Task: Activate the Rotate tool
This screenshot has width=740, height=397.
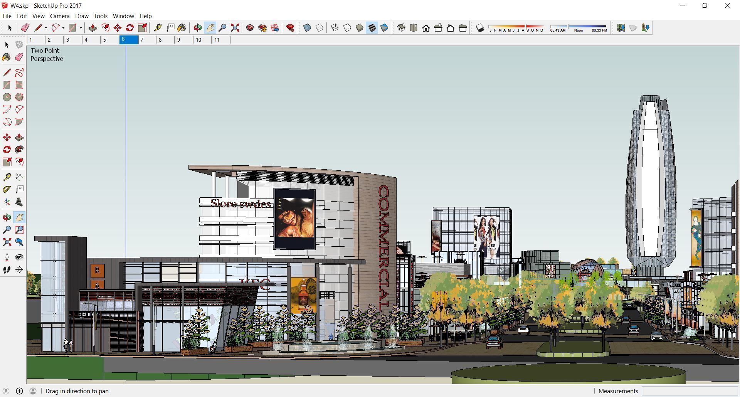Action: click(x=129, y=28)
